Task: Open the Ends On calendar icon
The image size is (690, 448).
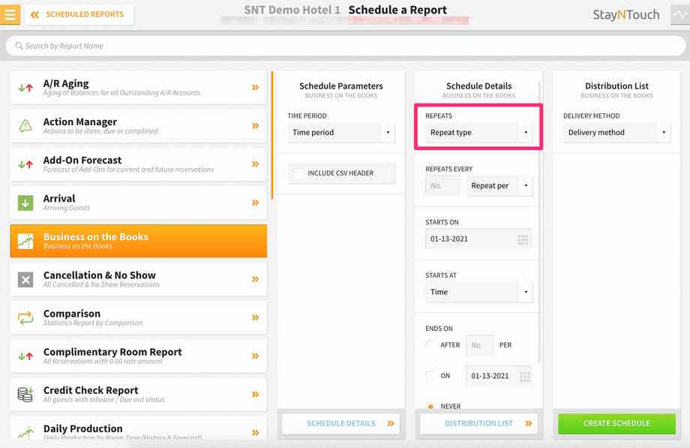Action: tap(524, 377)
